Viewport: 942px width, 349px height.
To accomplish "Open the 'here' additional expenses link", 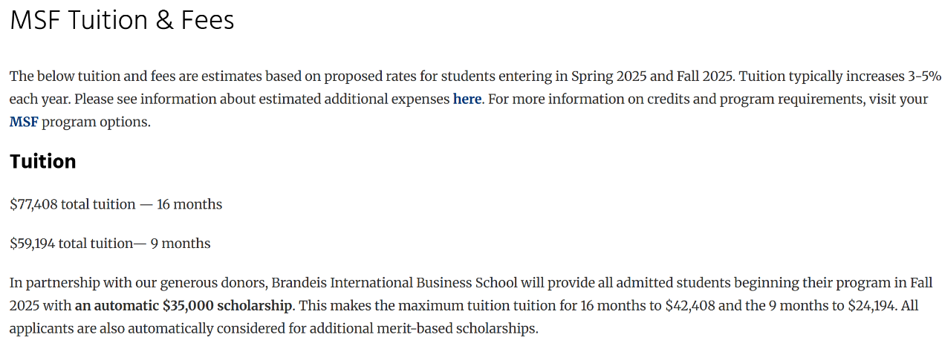I will 467,99.
